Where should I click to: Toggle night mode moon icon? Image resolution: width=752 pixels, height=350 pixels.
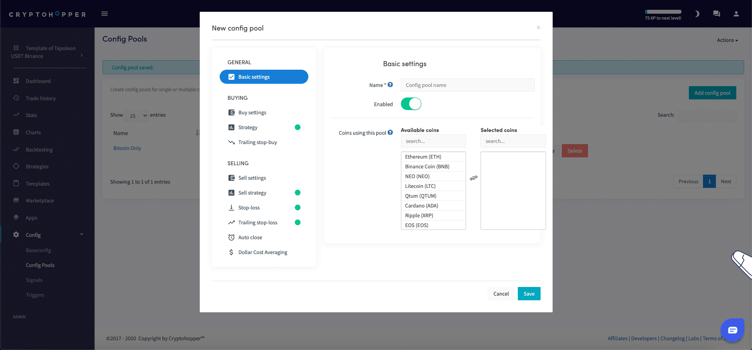click(x=697, y=14)
